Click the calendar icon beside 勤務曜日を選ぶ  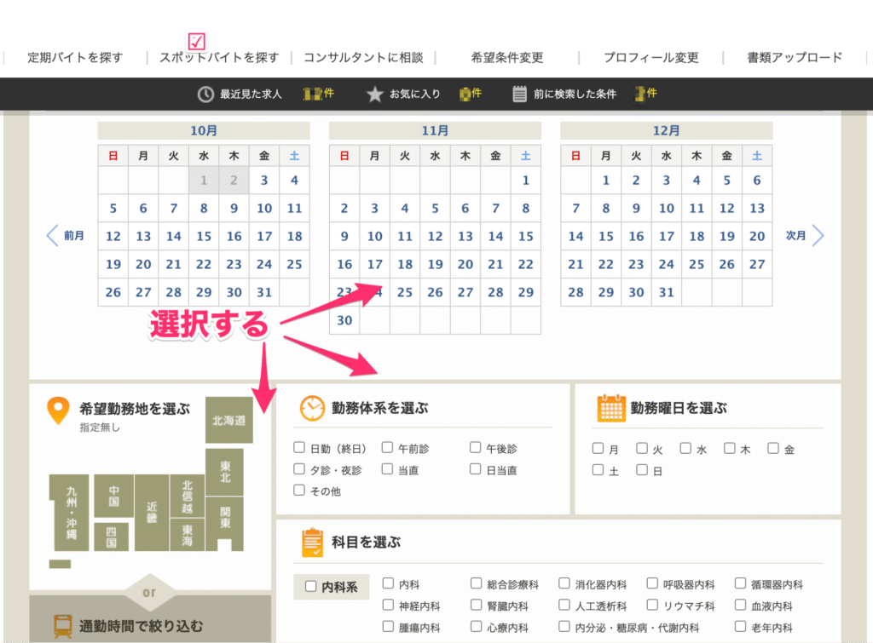(611, 408)
